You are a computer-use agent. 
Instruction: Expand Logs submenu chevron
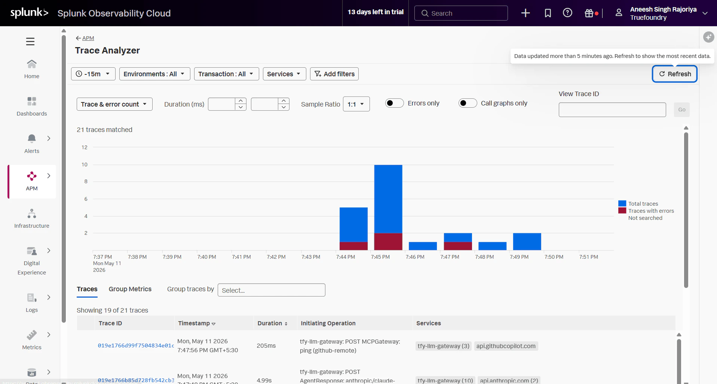[x=49, y=297]
